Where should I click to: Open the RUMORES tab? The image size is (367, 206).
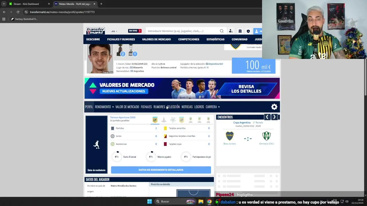coord(159,107)
